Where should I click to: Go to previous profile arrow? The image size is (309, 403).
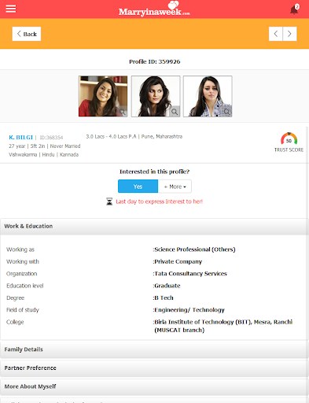click(x=276, y=34)
